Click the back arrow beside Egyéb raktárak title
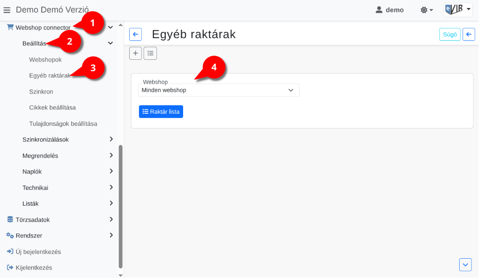The width and height of the screenshot is (479, 278). click(x=136, y=35)
